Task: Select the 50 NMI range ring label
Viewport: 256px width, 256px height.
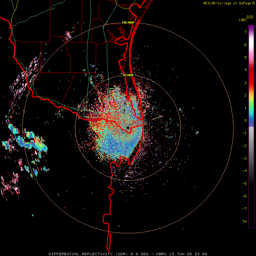Action: (128, 75)
